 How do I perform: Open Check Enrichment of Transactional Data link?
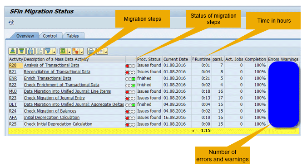coord(61,85)
